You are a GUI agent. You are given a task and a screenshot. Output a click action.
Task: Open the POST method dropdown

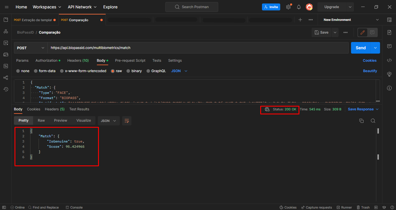(30, 48)
